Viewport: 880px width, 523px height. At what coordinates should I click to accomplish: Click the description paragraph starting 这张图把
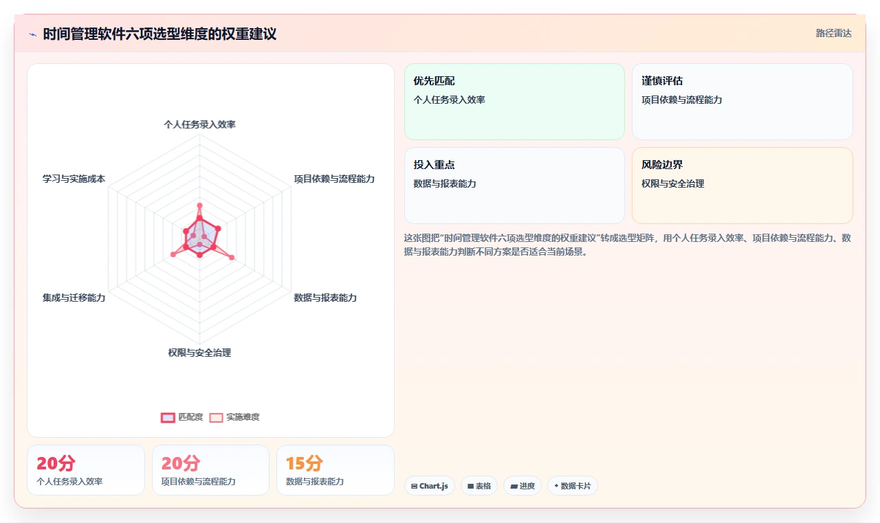(628, 245)
